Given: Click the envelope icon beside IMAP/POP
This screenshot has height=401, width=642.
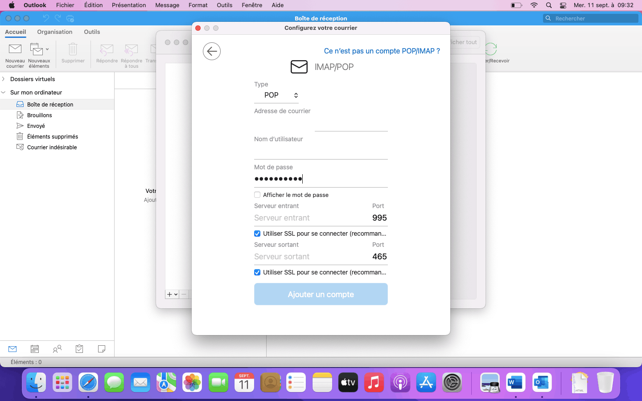Looking at the screenshot, I should (299, 67).
